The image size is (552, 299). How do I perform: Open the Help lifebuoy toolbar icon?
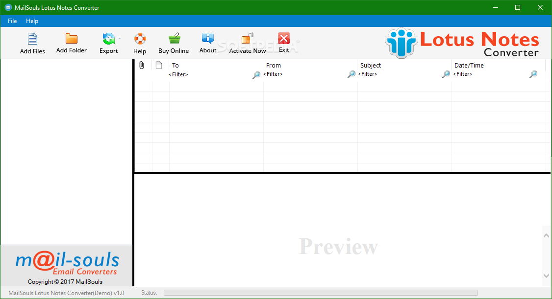pyautogui.click(x=140, y=39)
